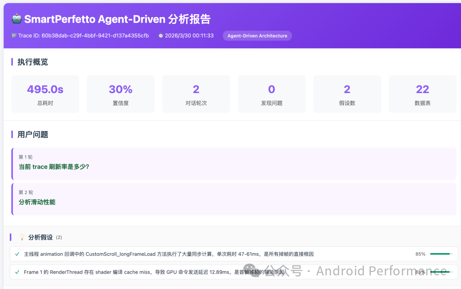Click the confidence bar on the RenderThread hypothesis
This screenshot has width=461, height=289.
441,272
